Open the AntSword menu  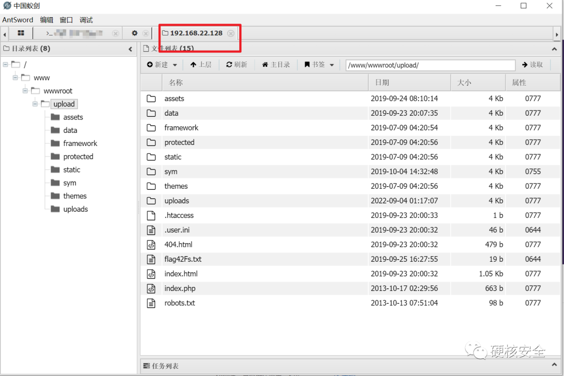click(x=18, y=20)
